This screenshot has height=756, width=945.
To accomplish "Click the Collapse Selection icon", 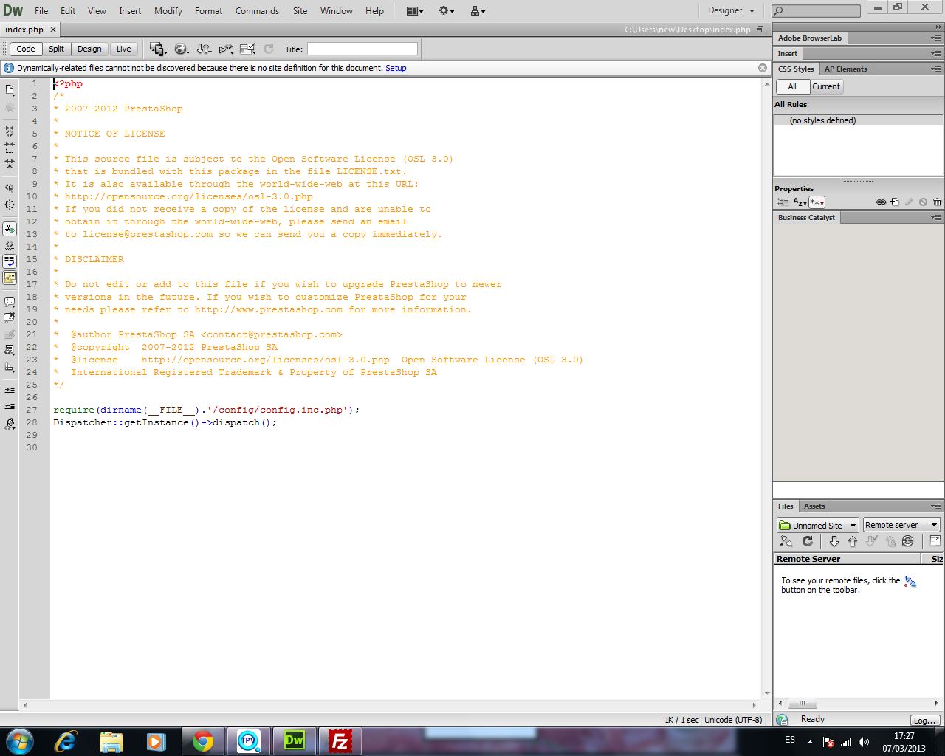I will pyautogui.click(x=10, y=148).
